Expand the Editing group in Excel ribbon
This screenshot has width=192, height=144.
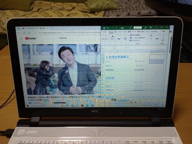tap(157, 37)
